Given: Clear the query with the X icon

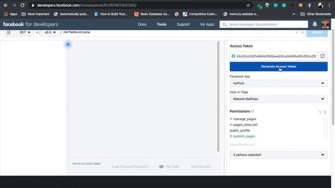Looking at the screenshot, I should (297, 32).
